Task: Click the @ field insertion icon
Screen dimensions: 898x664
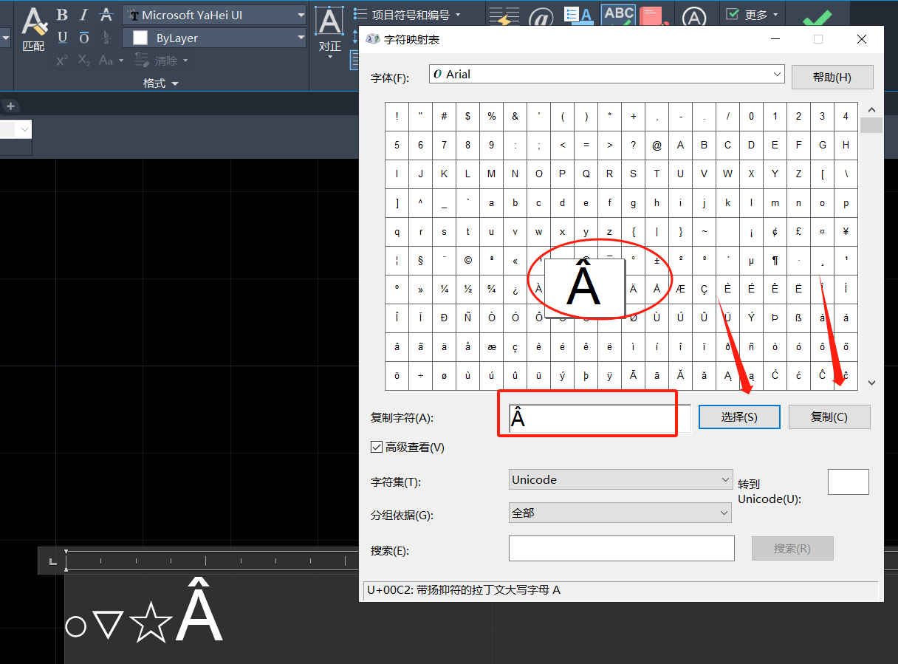Action: pyautogui.click(x=541, y=16)
